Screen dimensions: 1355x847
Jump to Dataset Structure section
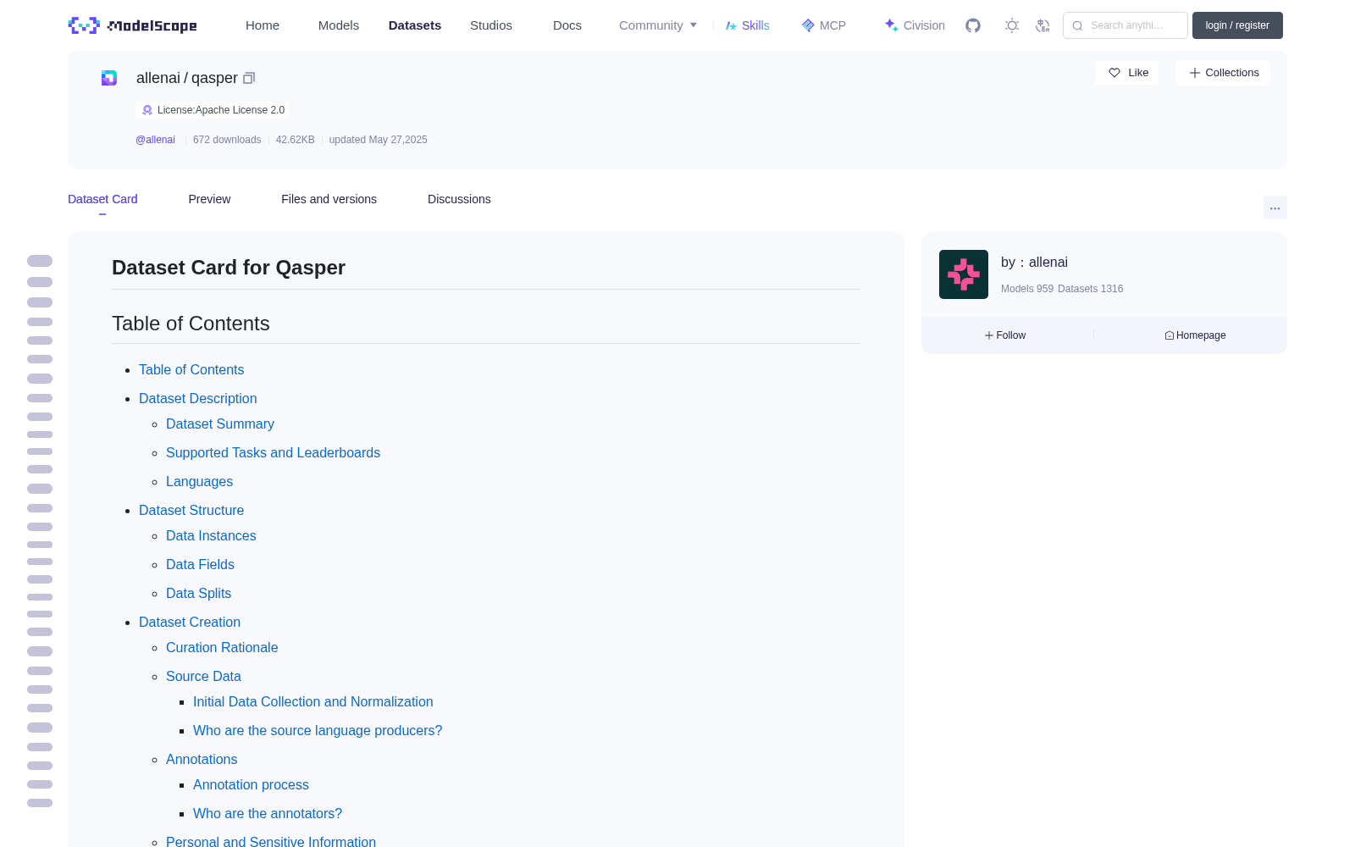click(x=191, y=510)
